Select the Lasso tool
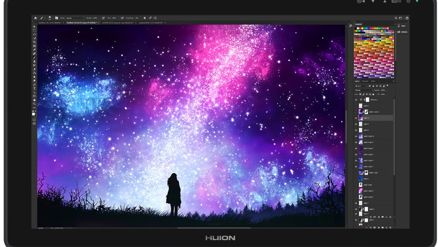 pos(35,35)
